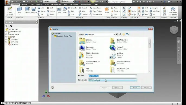The height and width of the screenshot is (105, 186).
Task: Pick the Shell tool
Action: point(71,11)
